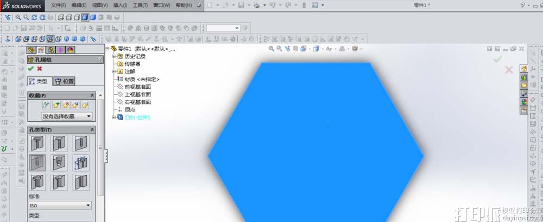The image size is (543, 222).
Task: Confirm hole specification with green checkmark
Action: point(31,69)
